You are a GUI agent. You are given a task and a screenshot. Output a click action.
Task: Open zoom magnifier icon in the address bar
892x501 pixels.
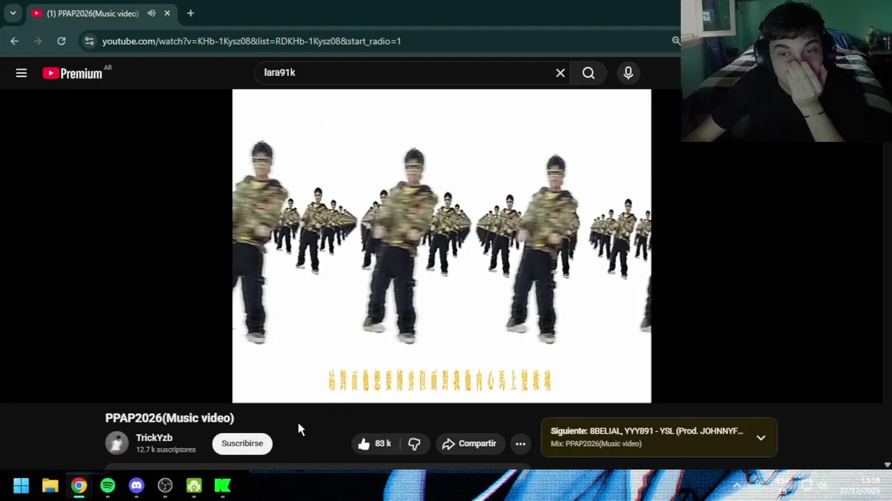675,41
